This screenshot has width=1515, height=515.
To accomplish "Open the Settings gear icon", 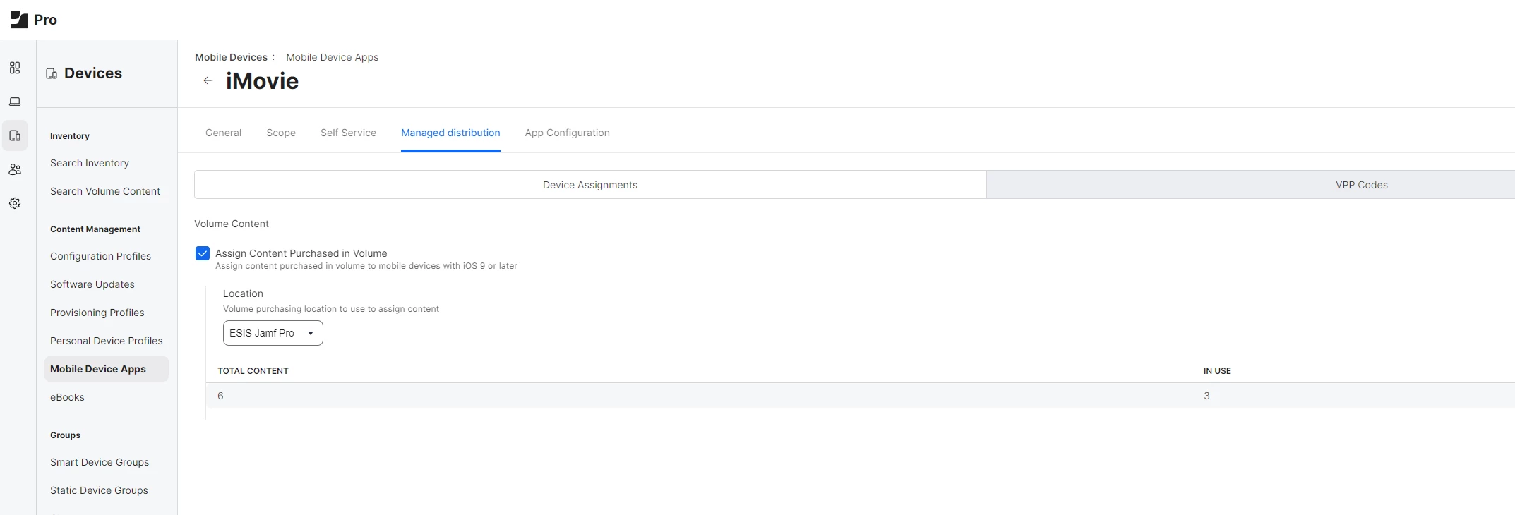I will [15, 203].
